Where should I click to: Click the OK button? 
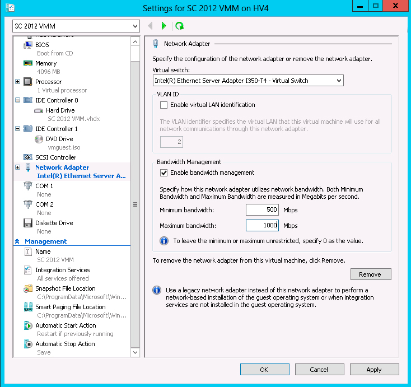coord(265,370)
